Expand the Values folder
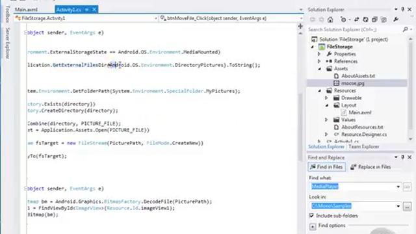This screenshot has width=416, height=234. tap(326, 120)
